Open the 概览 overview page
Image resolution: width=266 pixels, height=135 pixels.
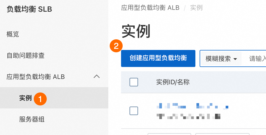[13, 34]
